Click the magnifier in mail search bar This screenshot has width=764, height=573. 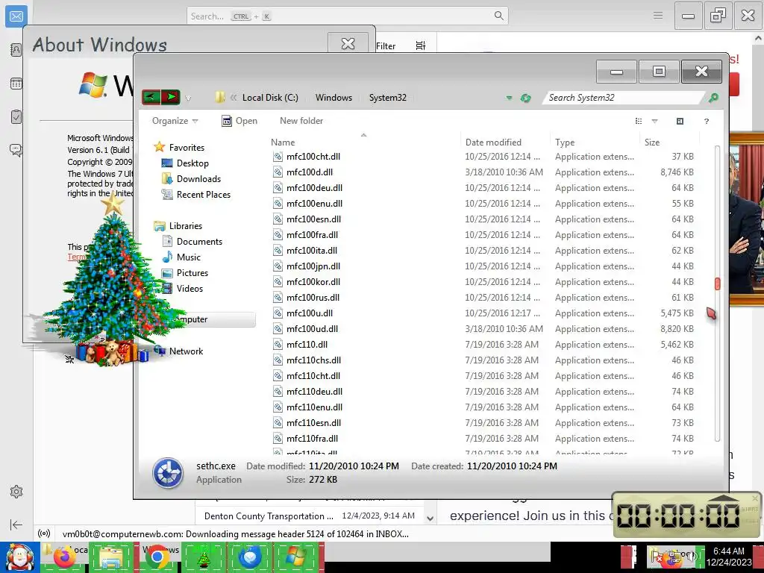pos(498,16)
